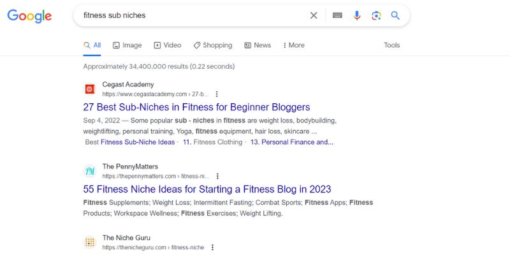Open the Tools options
This screenshot has width=510, height=255.
pyautogui.click(x=391, y=45)
